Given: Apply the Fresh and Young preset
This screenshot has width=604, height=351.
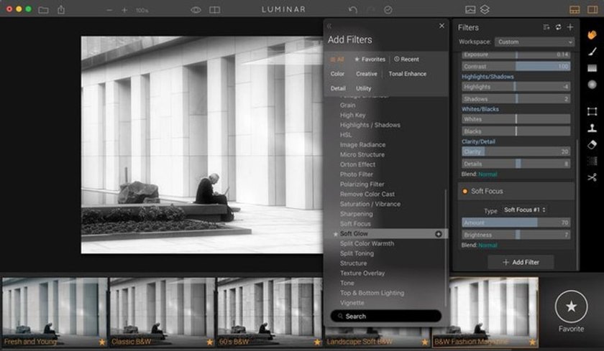Looking at the screenshot, I should [x=55, y=312].
